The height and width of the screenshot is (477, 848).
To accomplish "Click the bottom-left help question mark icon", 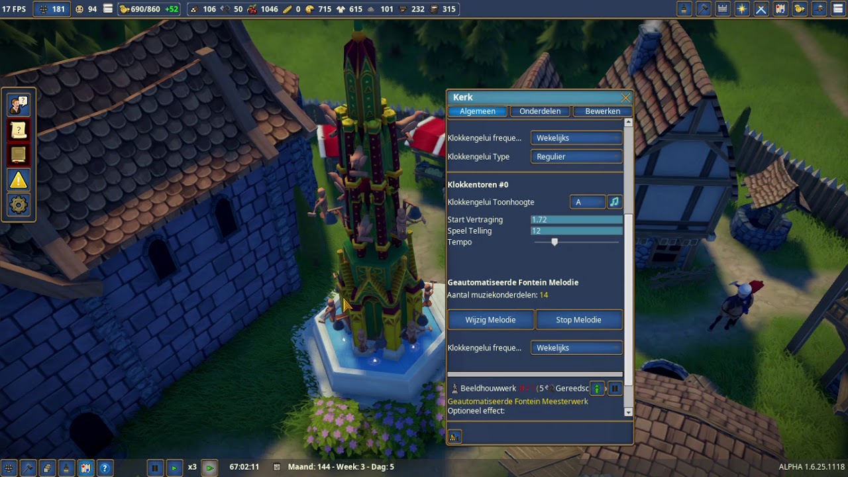I will click(x=105, y=468).
